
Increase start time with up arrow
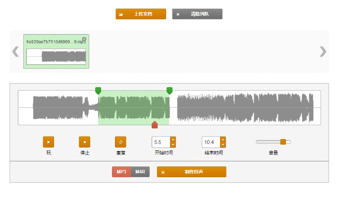click(173, 140)
